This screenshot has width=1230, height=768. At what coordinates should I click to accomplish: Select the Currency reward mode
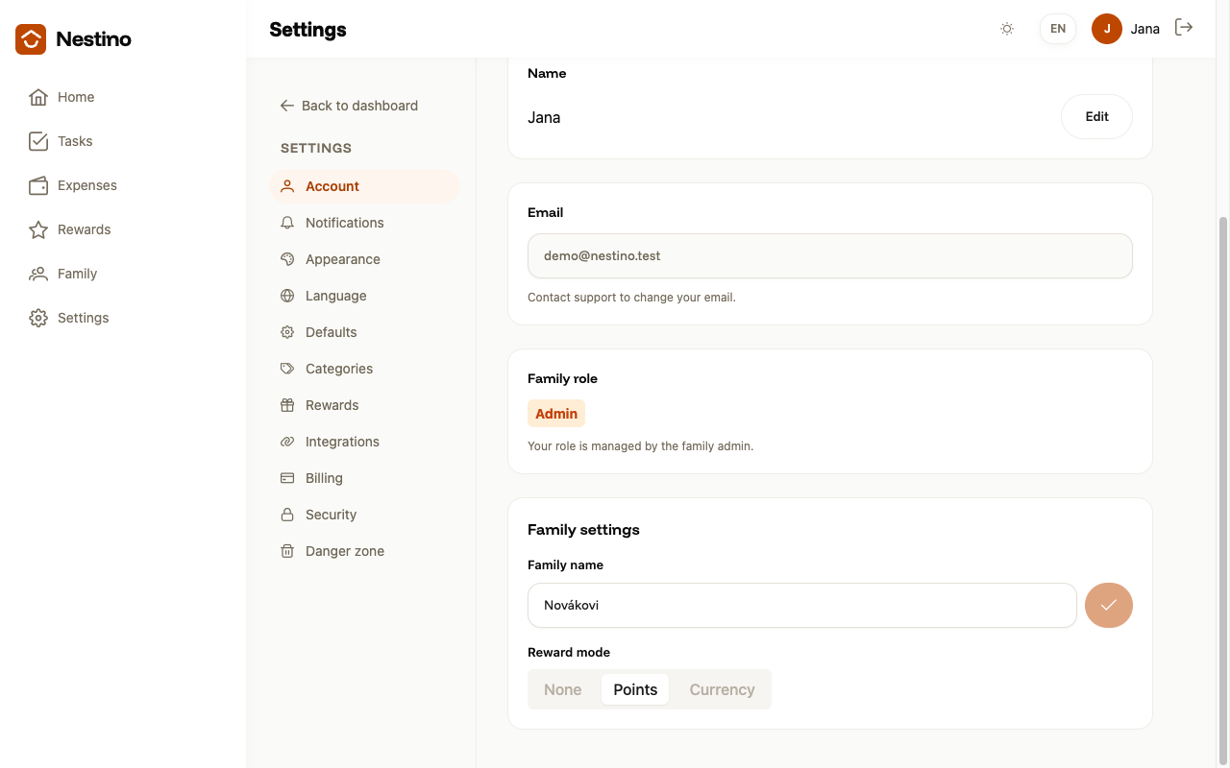coord(722,689)
